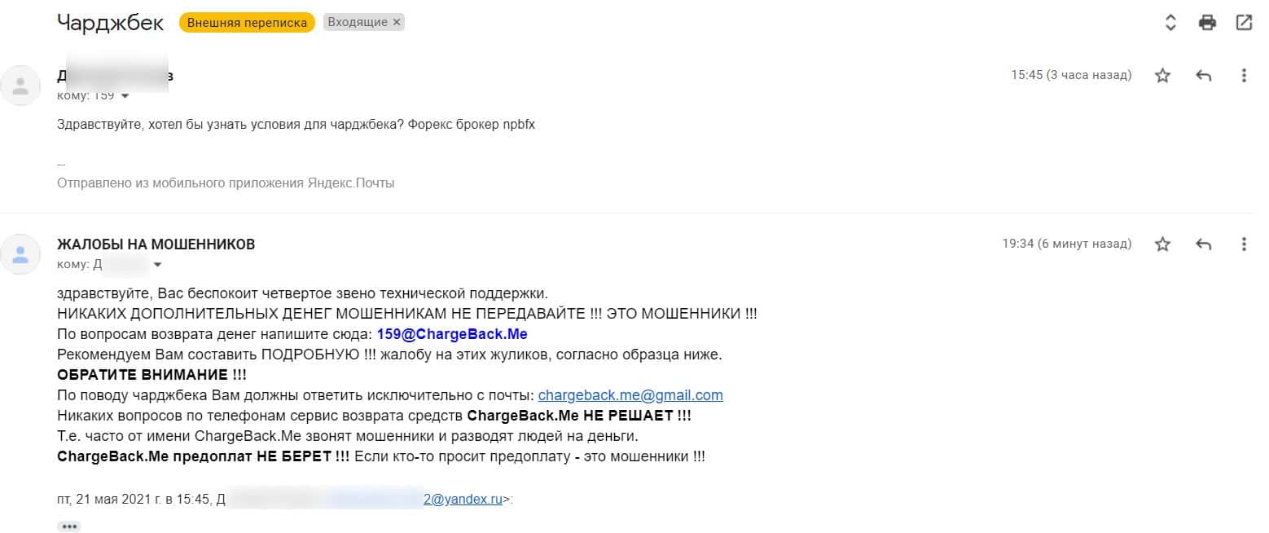Reply to the 15:45 message
This screenshot has width=1269, height=533.
click(1203, 76)
